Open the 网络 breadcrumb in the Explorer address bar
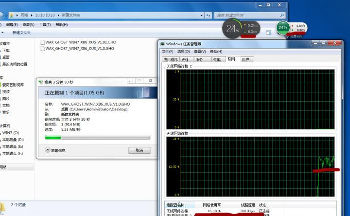 (24, 15)
